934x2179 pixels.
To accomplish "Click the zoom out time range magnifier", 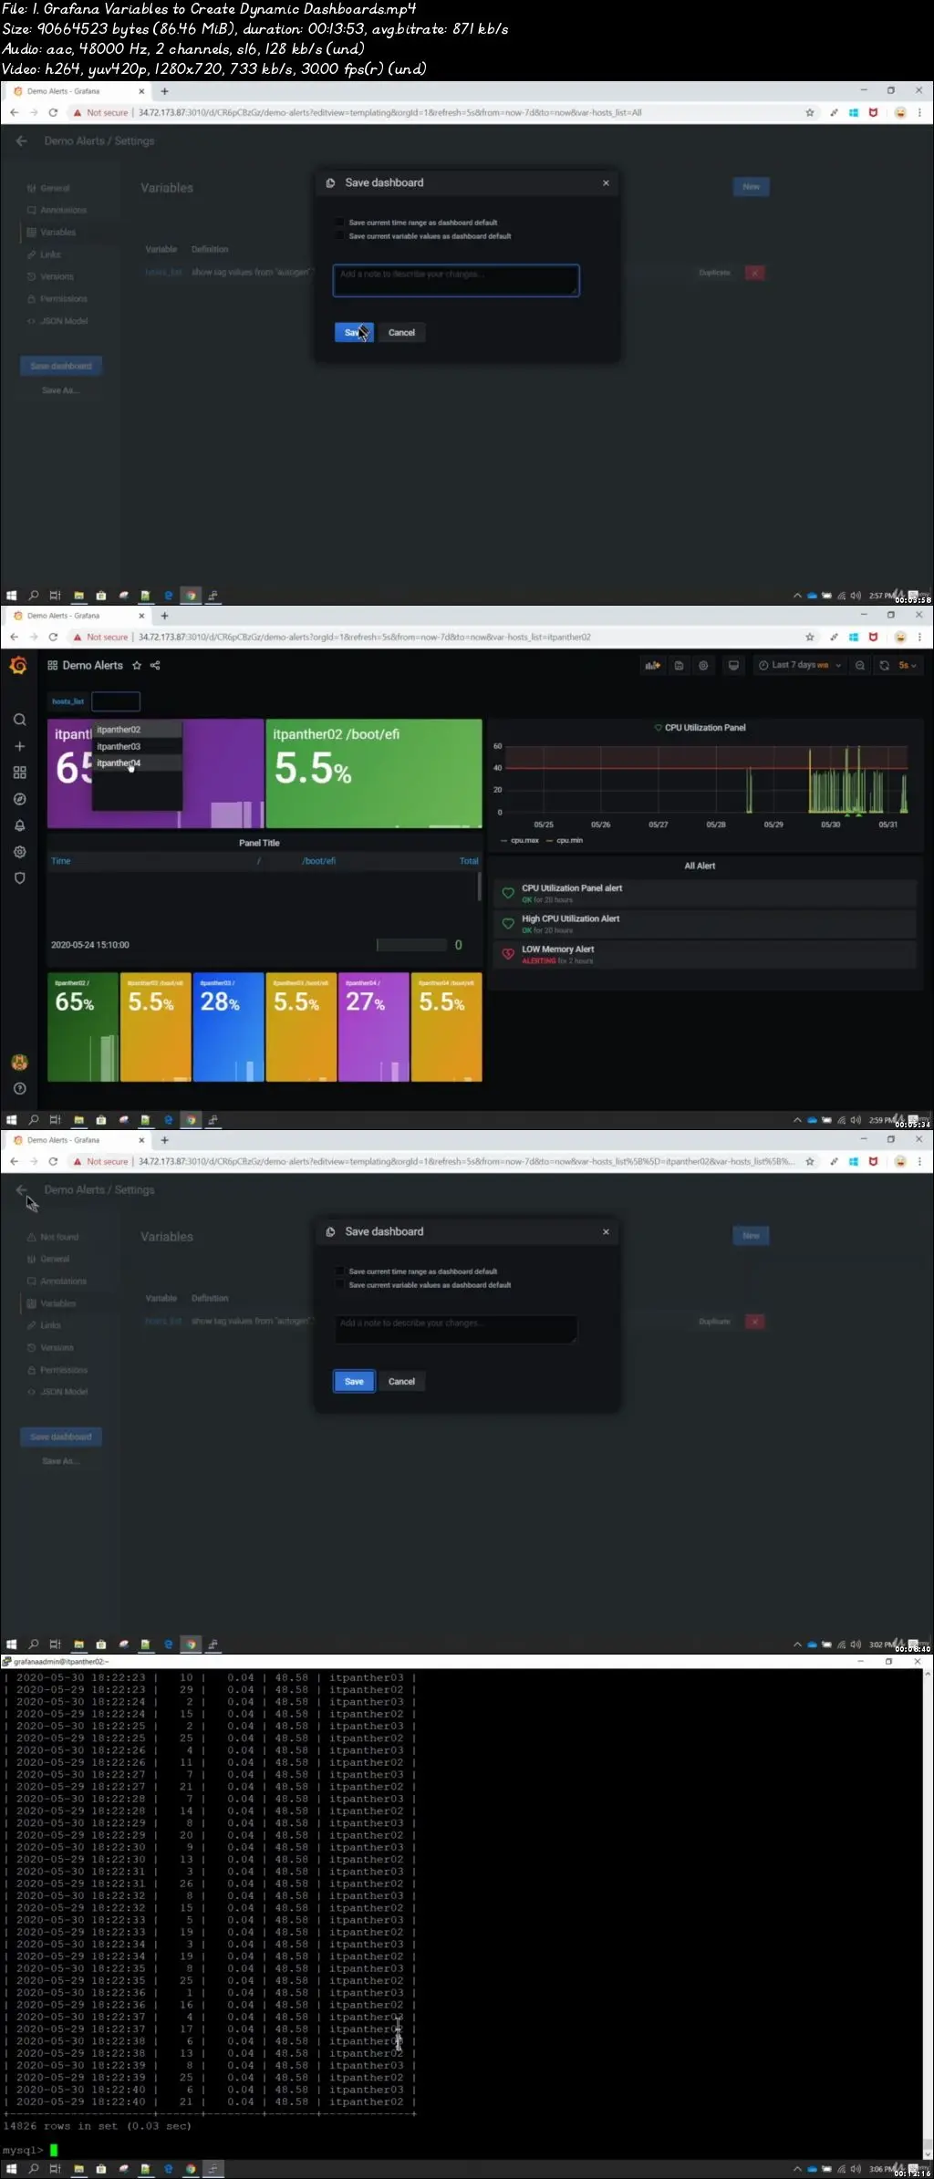I will tap(859, 665).
